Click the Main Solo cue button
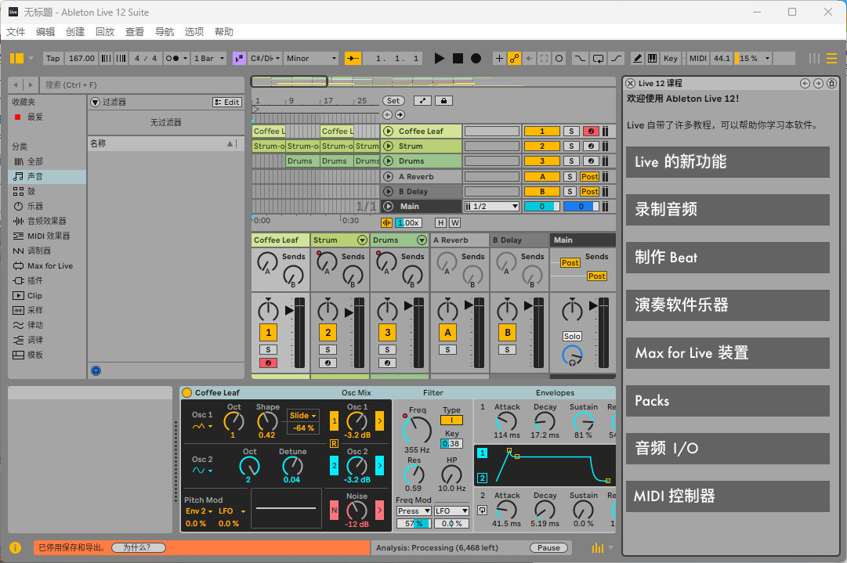This screenshot has width=847, height=563. 572,336
